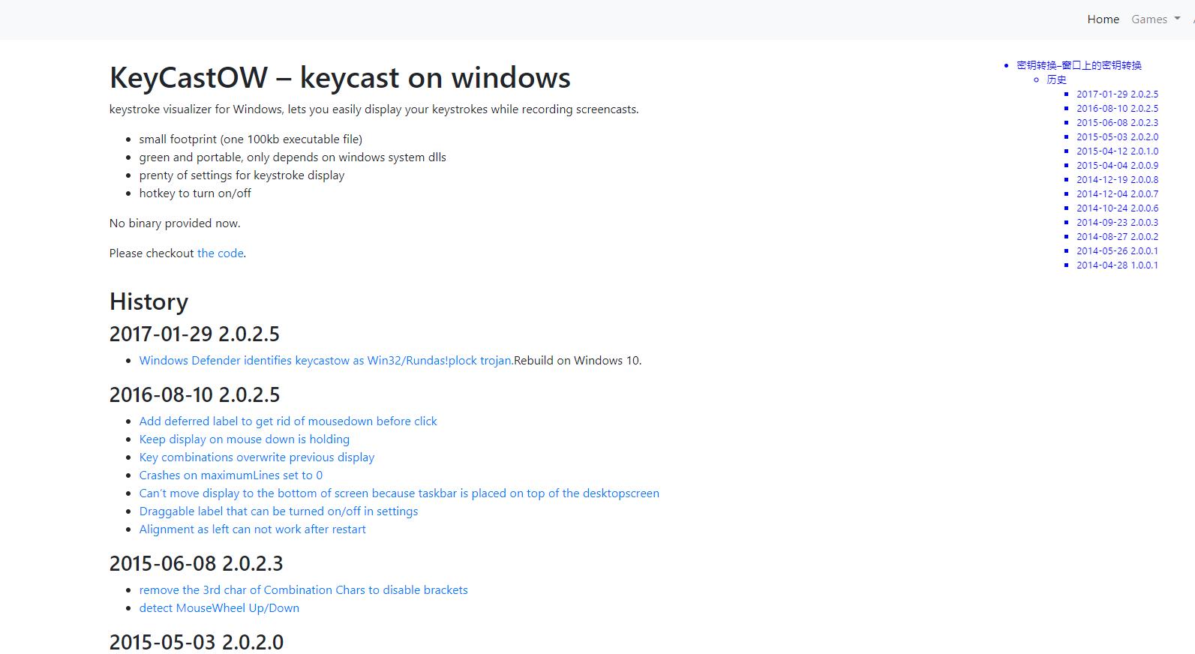Jump to top-level TOC entry 密钥转换
This screenshot has height=654, width=1195.
coord(1079,65)
